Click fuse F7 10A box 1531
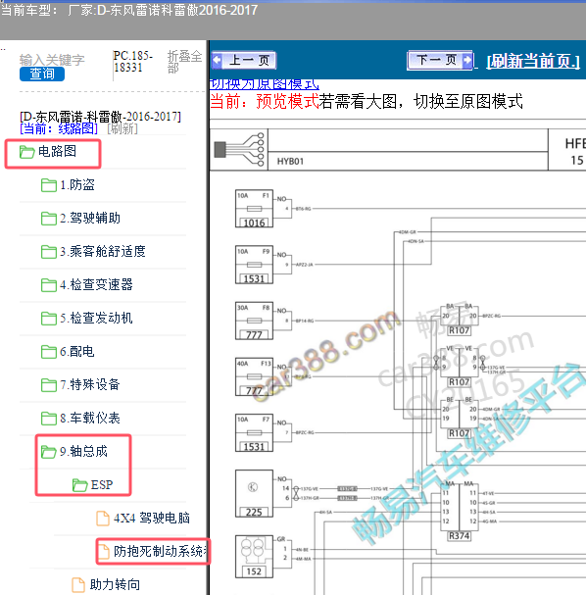 254,432
